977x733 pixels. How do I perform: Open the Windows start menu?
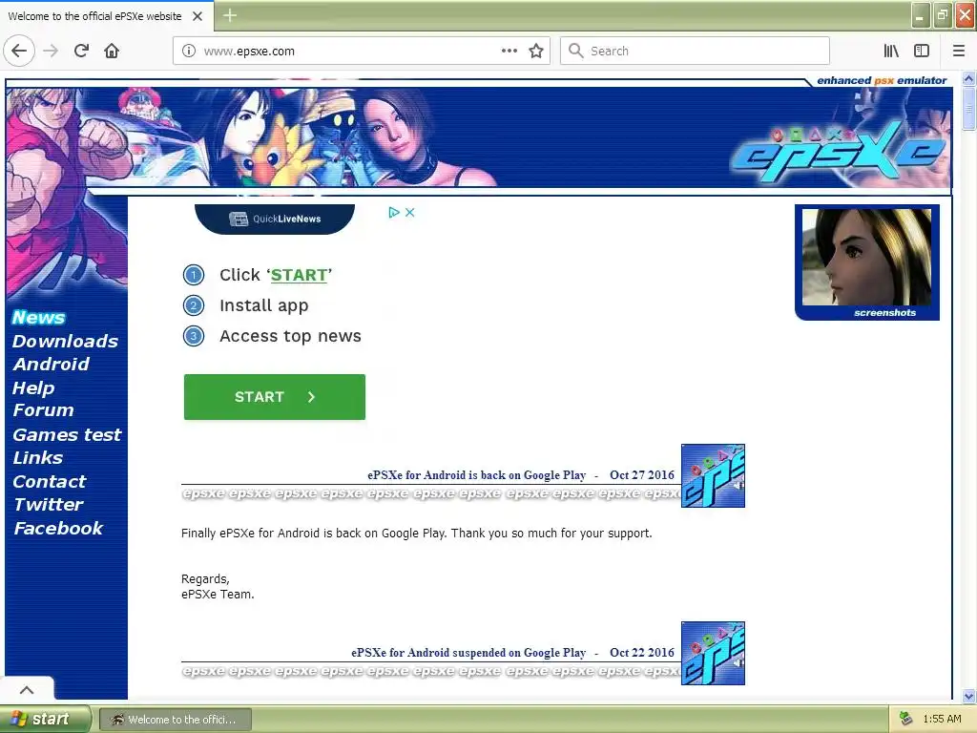coord(45,720)
